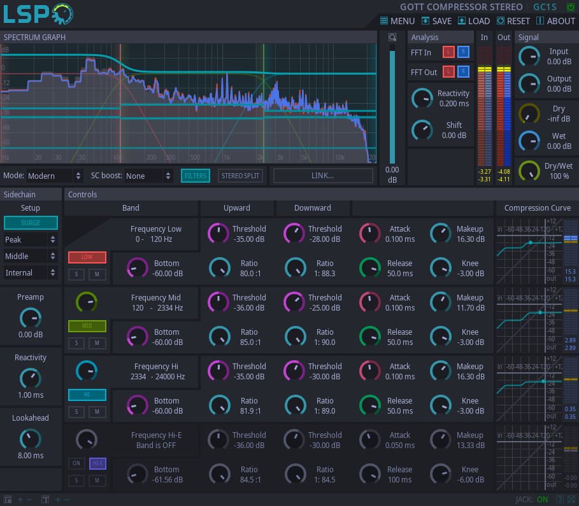Click RESET in the header bar

click(x=513, y=21)
